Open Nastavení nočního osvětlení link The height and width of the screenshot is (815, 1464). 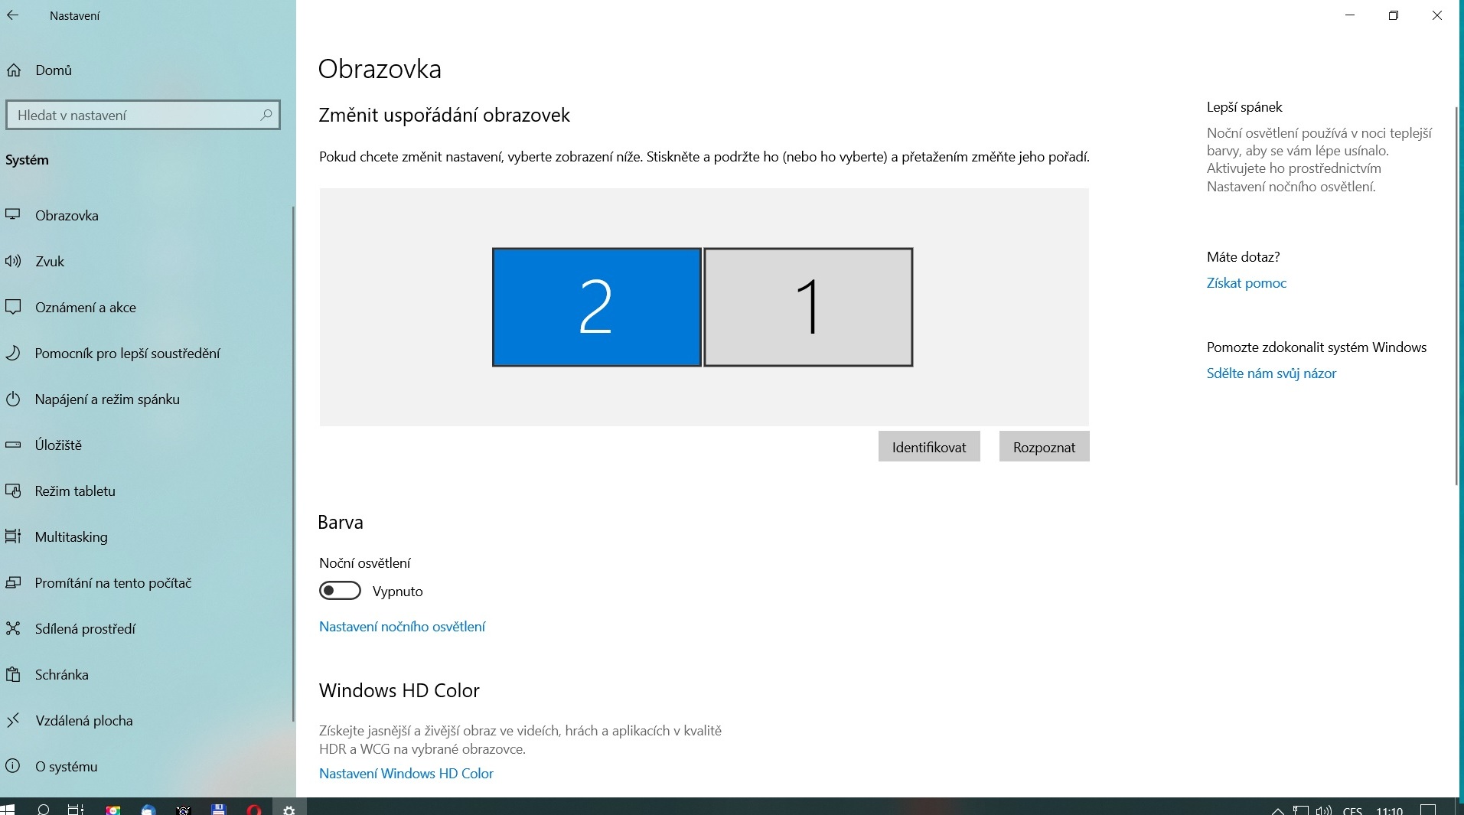[x=402, y=627]
